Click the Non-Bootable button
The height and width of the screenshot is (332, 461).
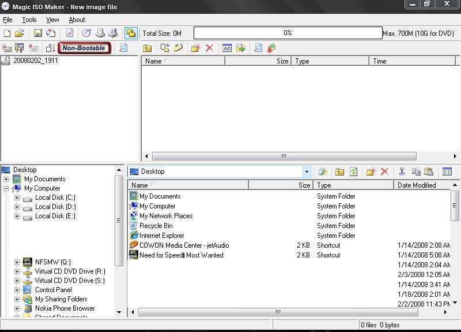point(84,48)
